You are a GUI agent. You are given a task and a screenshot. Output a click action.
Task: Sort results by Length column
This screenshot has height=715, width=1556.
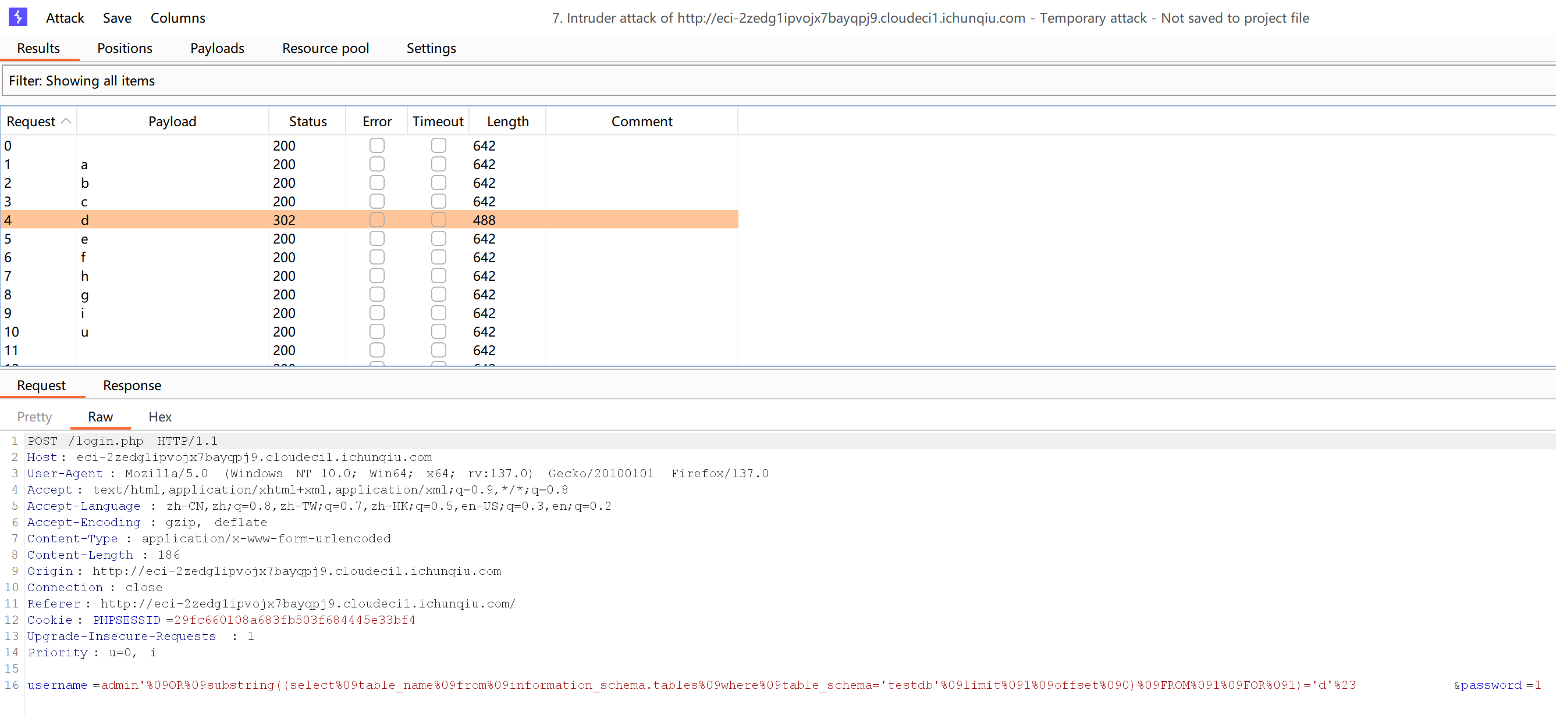(507, 121)
